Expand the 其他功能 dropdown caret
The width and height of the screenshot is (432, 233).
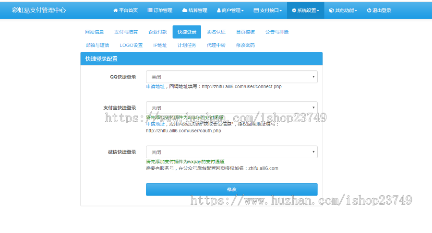tap(356, 11)
